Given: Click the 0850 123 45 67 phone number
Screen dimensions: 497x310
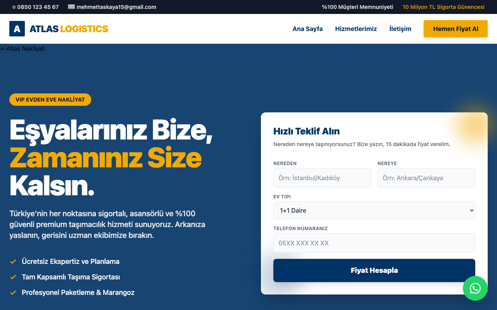Looking at the screenshot, I should (x=38, y=7).
